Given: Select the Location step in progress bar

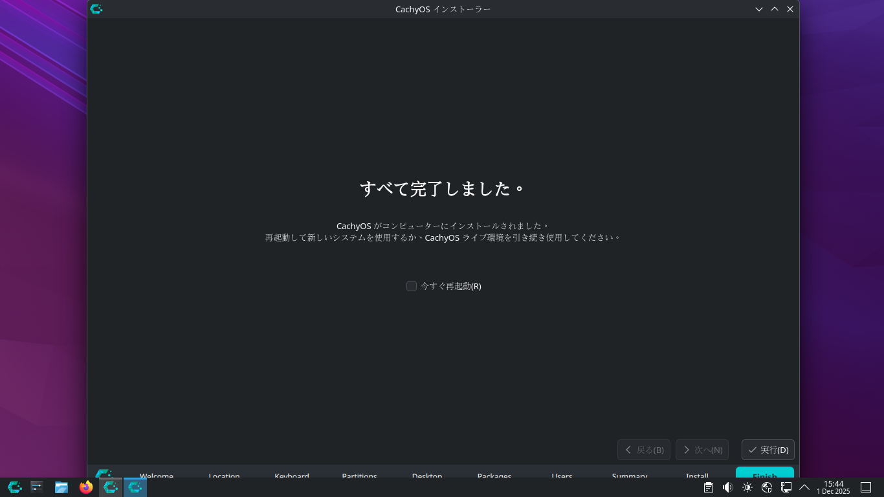Looking at the screenshot, I should point(225,474).
